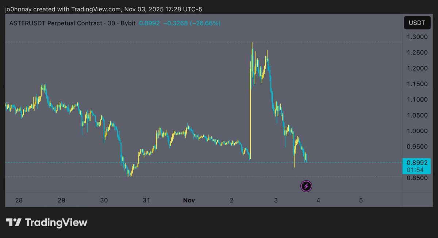Click the ASTERUSDT Perpetual Contract symbol title

coord(56,23)
